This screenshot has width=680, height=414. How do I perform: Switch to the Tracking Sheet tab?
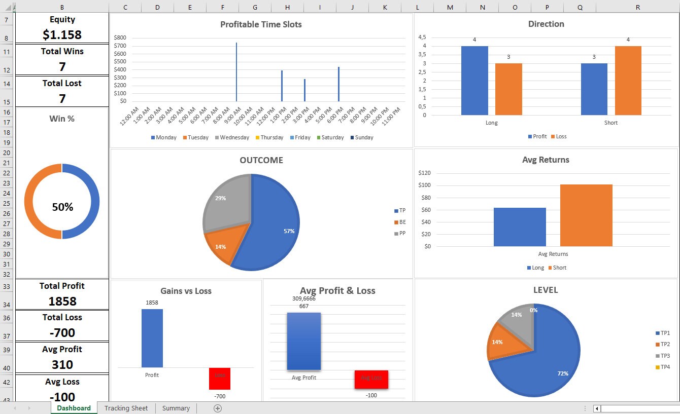click(126, 408)
